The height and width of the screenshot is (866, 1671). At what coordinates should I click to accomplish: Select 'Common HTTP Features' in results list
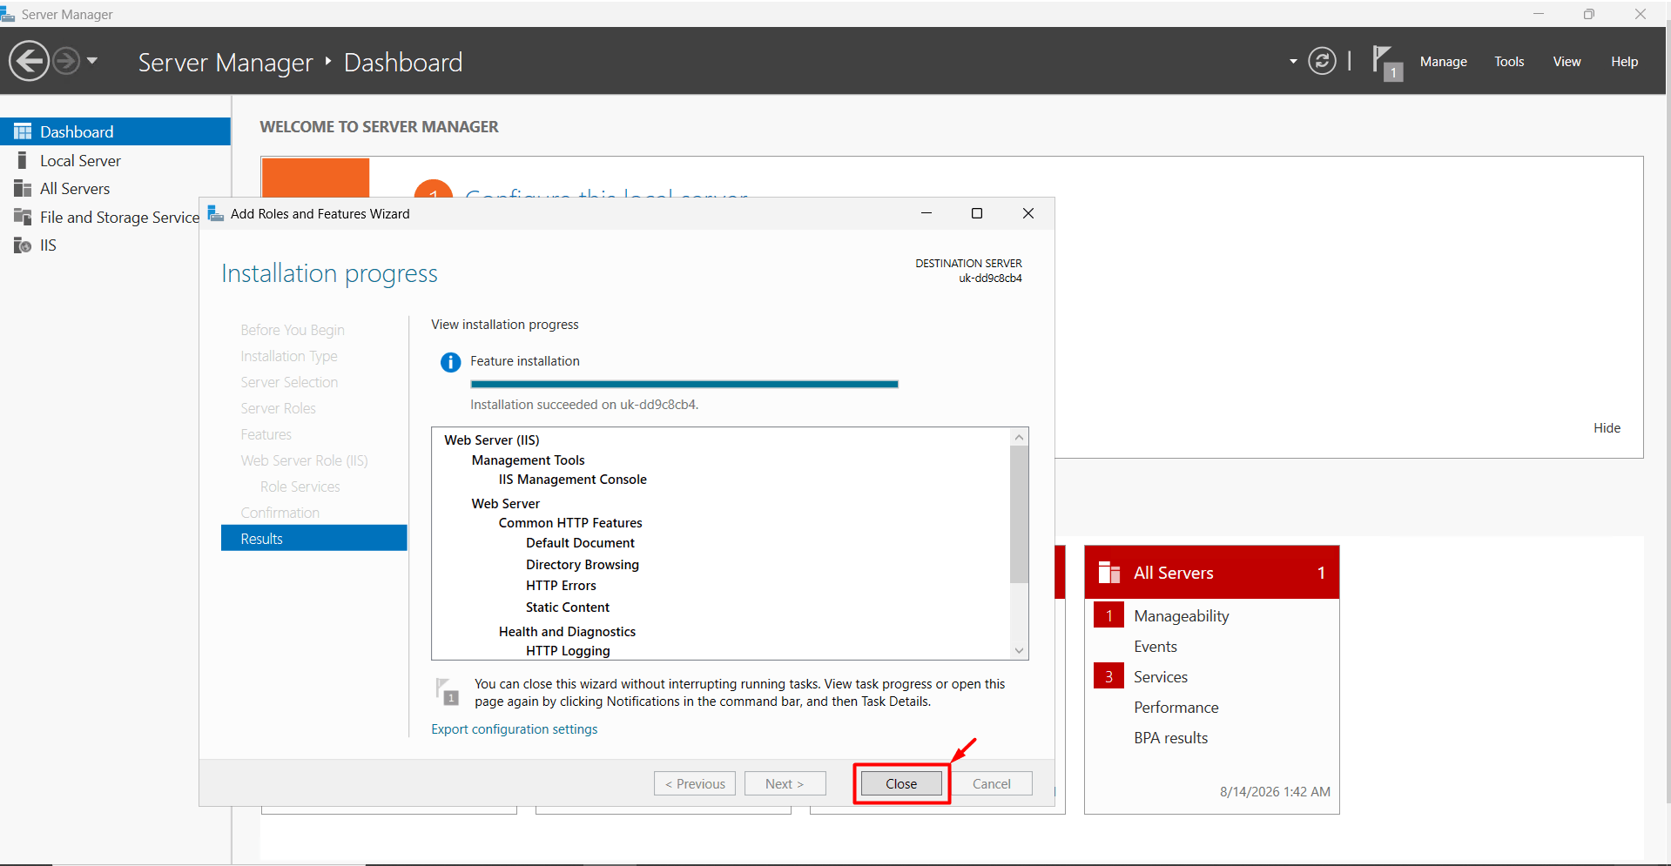[570, 523]
